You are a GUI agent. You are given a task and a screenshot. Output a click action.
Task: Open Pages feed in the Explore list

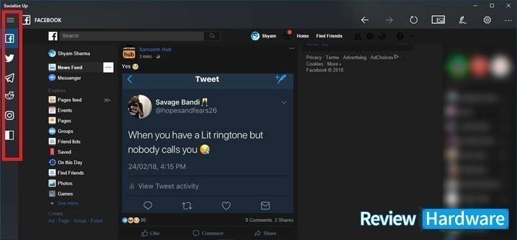click(x=65, y=100)
